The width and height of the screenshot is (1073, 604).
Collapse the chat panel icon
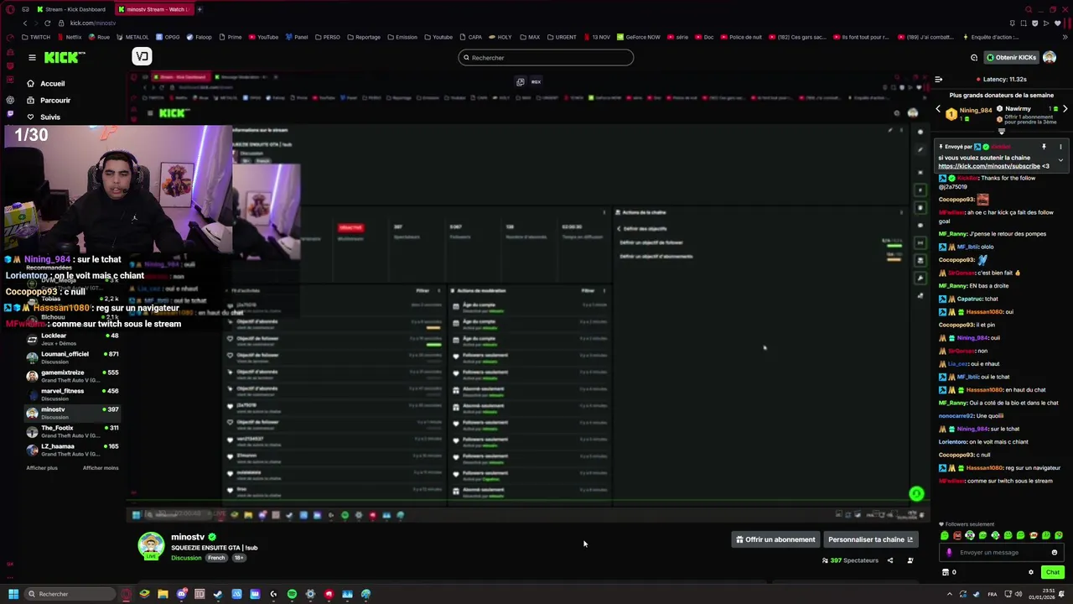click(938, 79)
